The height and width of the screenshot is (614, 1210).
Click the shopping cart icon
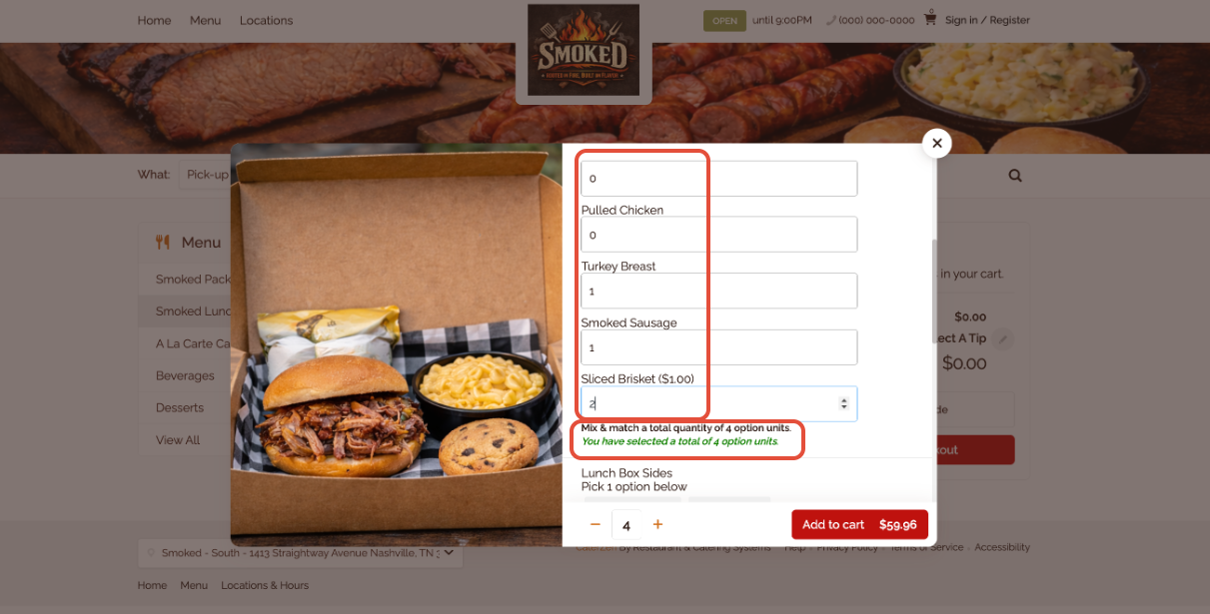tap(930, 19)
